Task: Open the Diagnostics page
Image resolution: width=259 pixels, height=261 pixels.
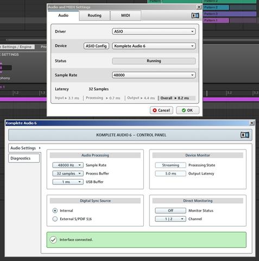Action: tap(24, 158)
